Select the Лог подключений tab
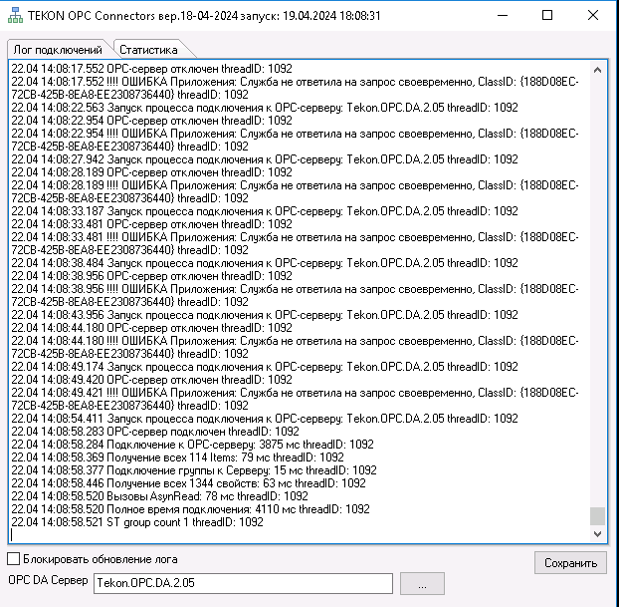The height and width of the screenshot is (607, 619). click(x=59, y=49)
